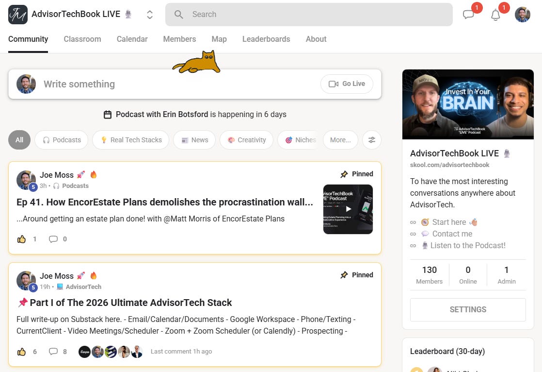The height and width of the screenshot is (372, 542).
Task: Click Last comment 1h ago text
Action: pos(181,352)
